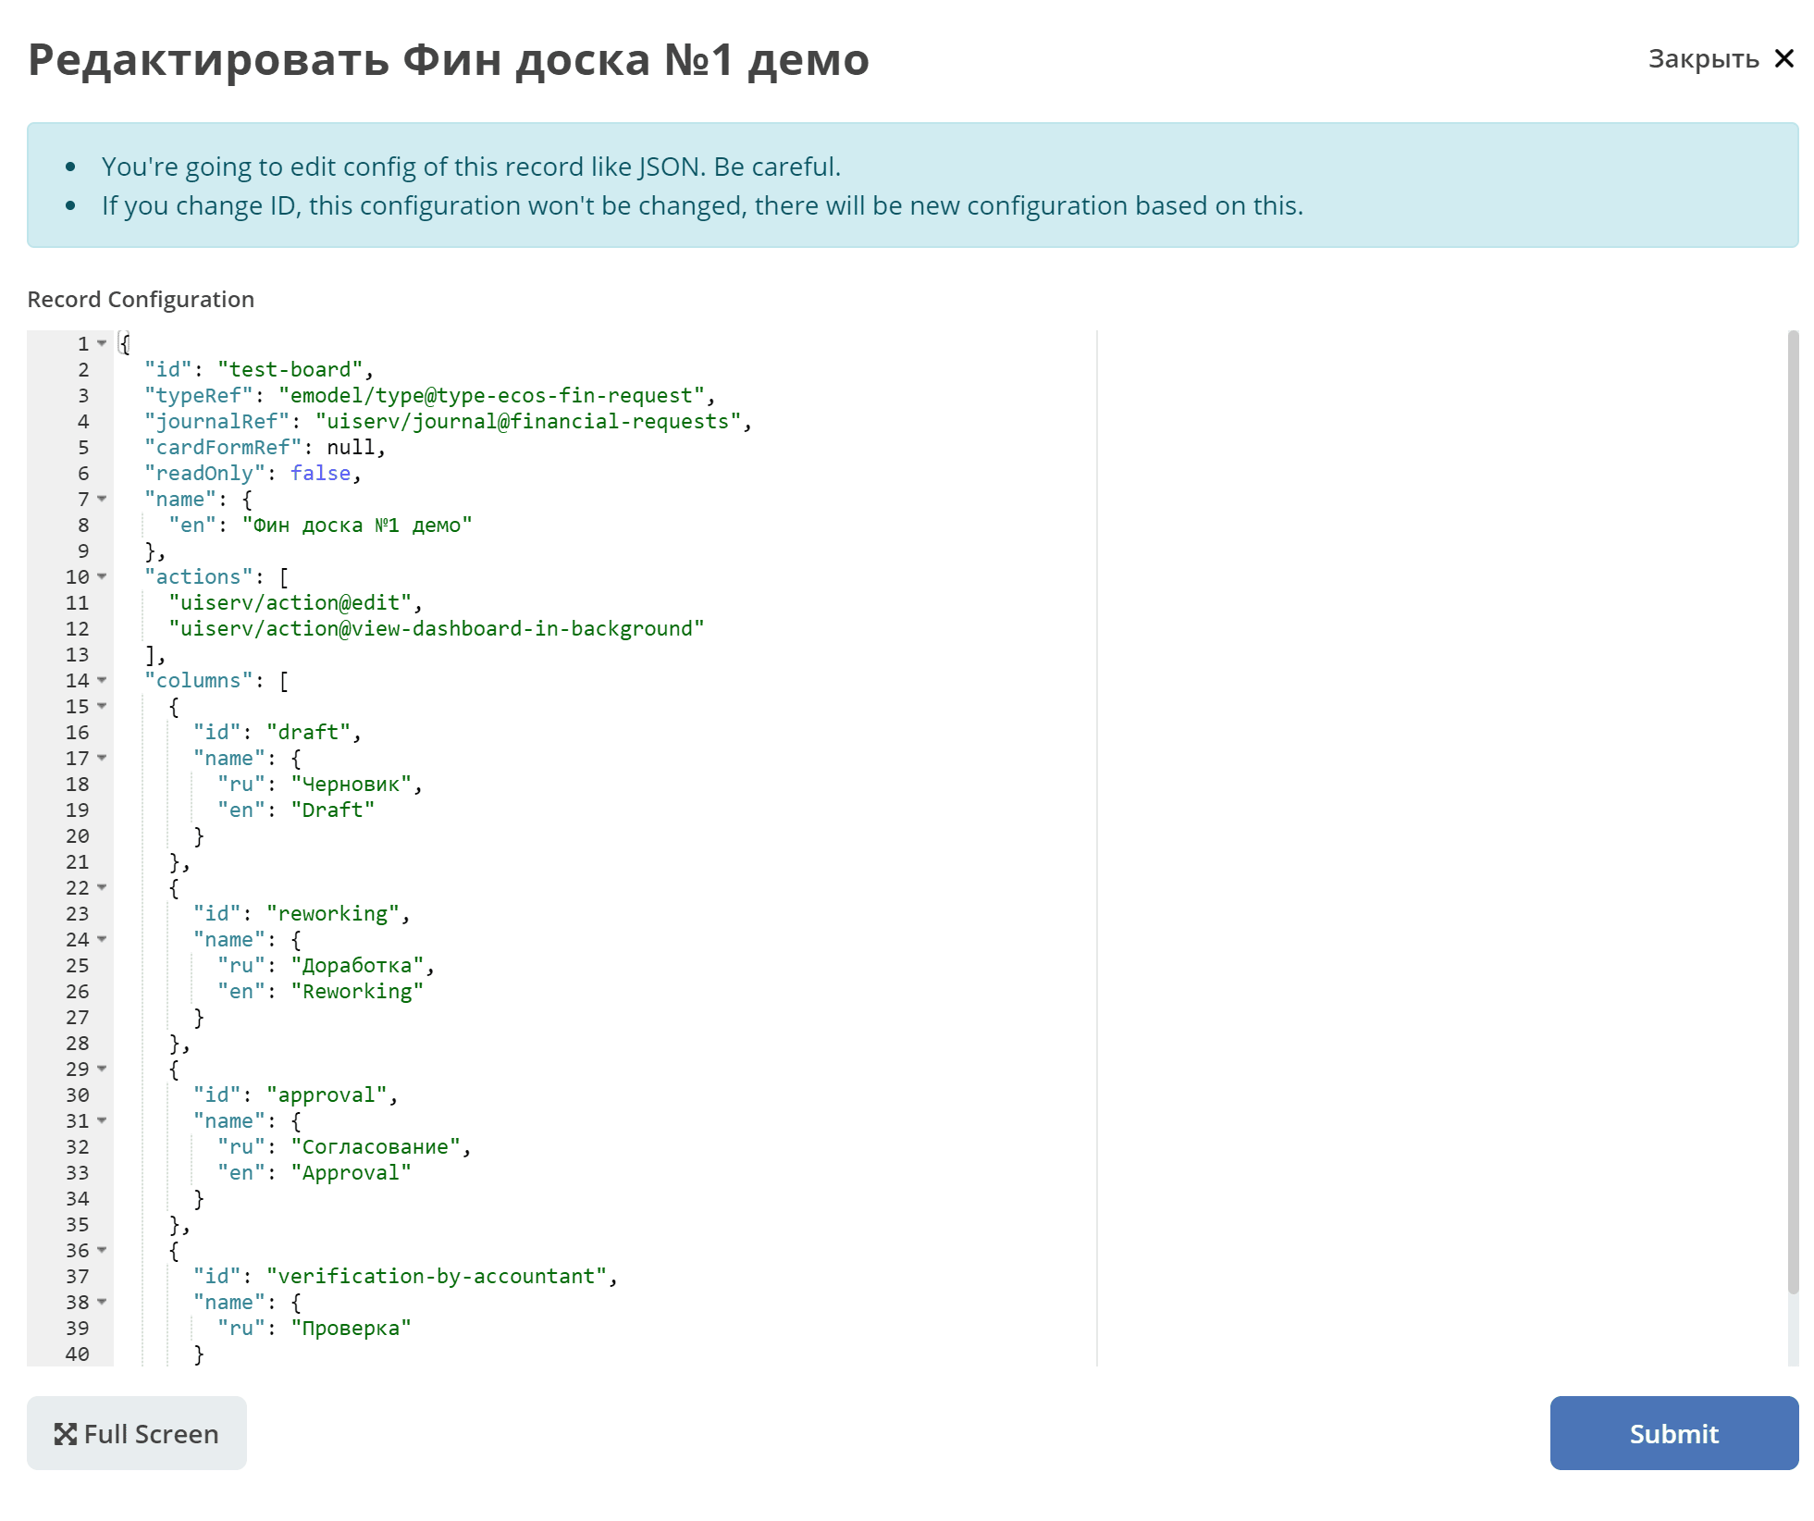Collapse the draft column object on line 15
Image resolution: width=1814 pixels, height=1521 pixels.
click(102, 706)
